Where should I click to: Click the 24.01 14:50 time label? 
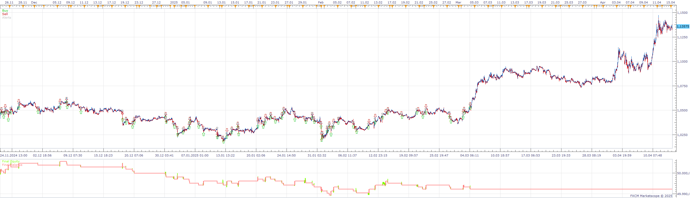[x=286, y=155]
